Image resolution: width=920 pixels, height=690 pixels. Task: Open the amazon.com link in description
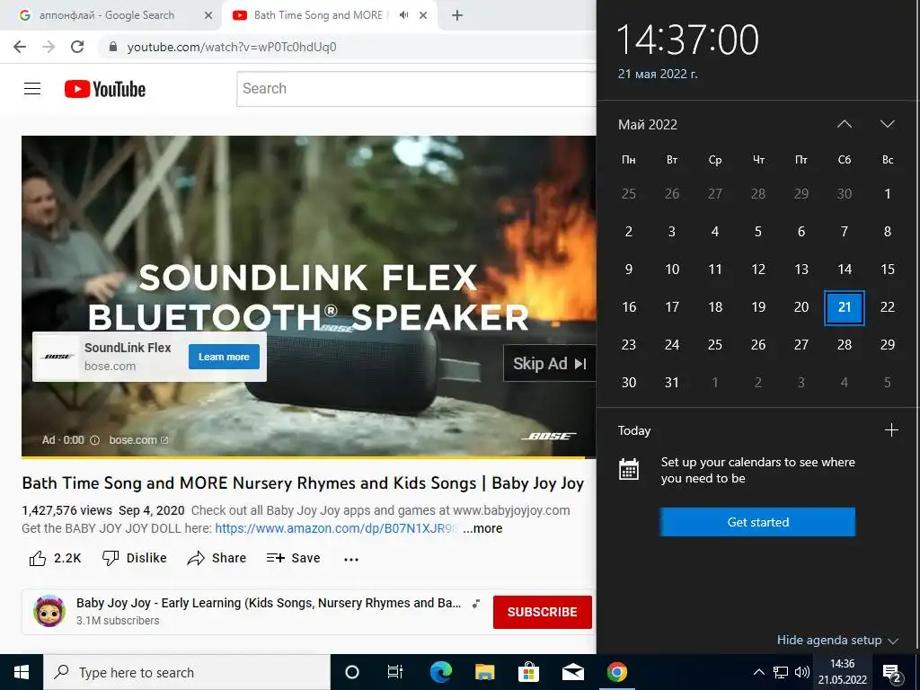pos(337,528)
